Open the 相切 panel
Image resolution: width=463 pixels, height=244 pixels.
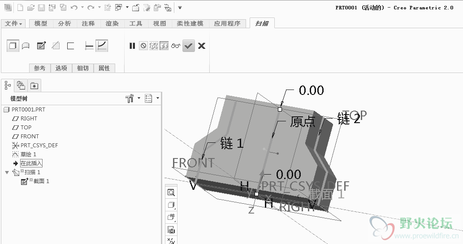(x=83, y=68)
